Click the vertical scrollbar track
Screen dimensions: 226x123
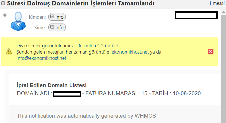tap(223, 69)
